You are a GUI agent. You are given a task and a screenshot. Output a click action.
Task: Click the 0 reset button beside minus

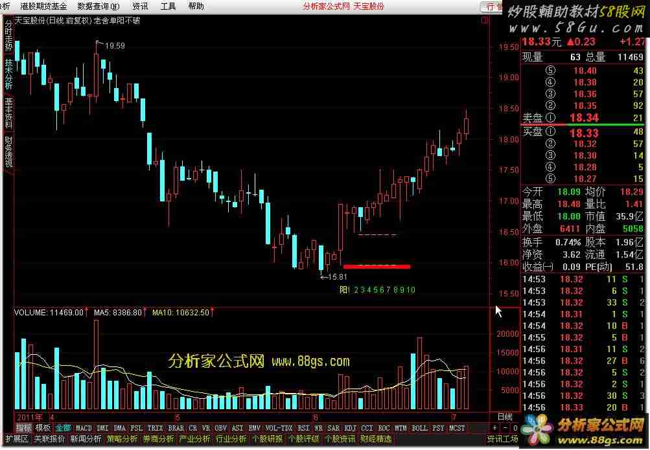(x=515, y=428)
